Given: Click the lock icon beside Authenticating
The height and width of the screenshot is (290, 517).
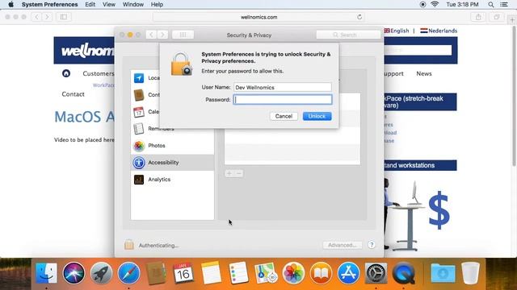Looking at the screenshot, I should 129,245.
